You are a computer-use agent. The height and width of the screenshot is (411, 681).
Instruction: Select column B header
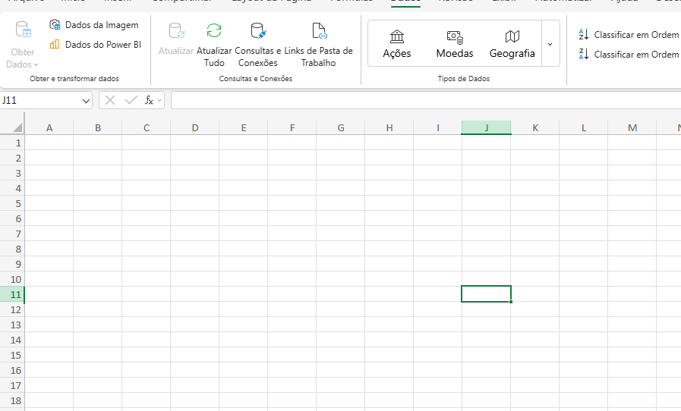98,127
